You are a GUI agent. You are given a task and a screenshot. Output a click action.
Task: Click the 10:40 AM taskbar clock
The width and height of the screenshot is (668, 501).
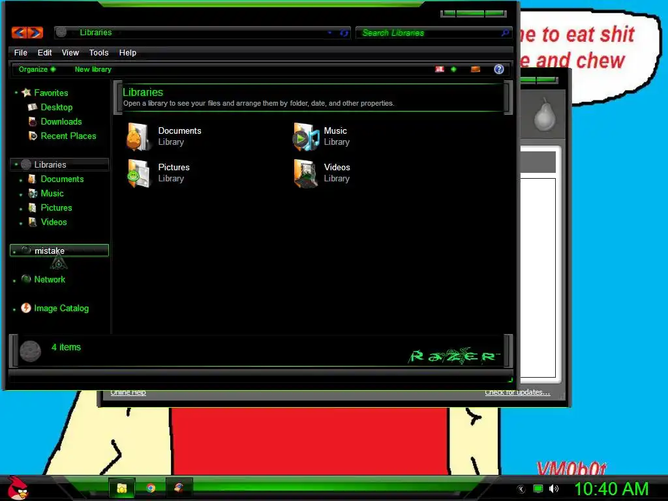coord(611,489)
